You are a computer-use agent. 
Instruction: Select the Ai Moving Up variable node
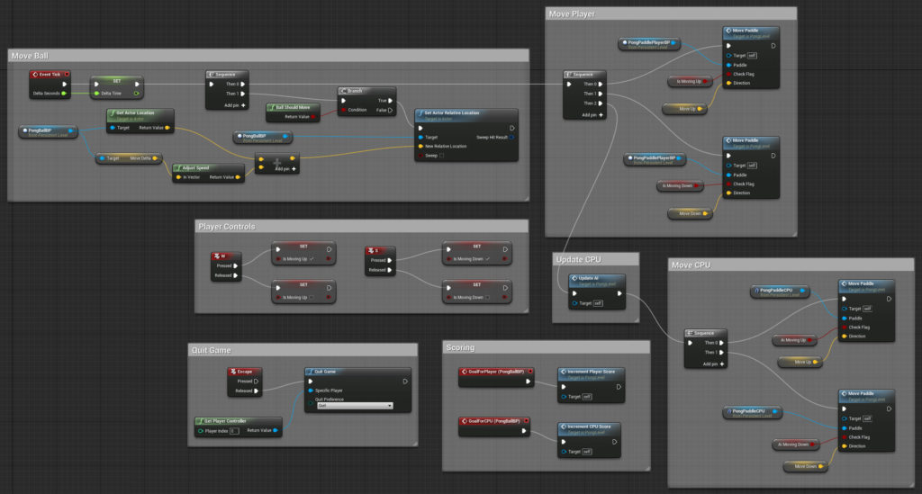coord(794,340)
